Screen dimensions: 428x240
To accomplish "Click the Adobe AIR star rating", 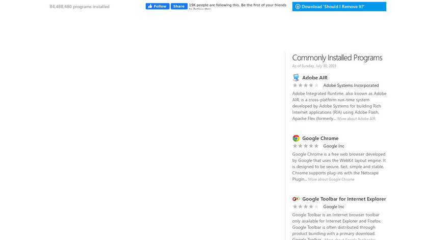I will [x=306, y=85].
